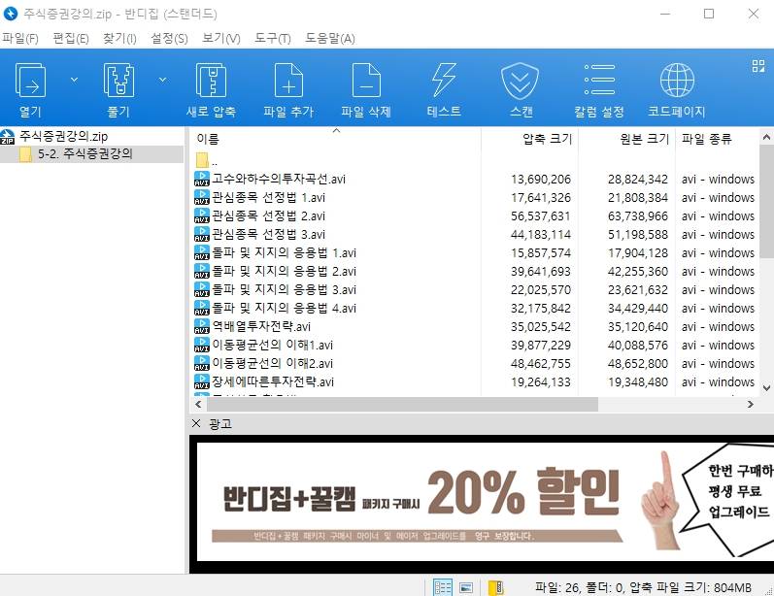Switch to detail list view in status bar

coord(443,587)
